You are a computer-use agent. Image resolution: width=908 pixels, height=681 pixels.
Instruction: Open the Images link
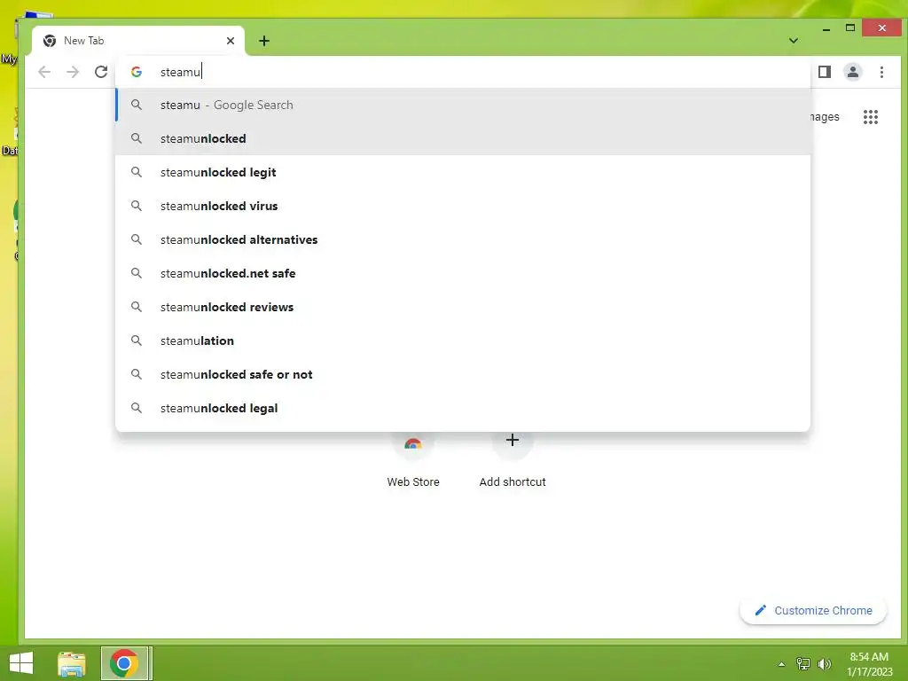coord(825,117)
